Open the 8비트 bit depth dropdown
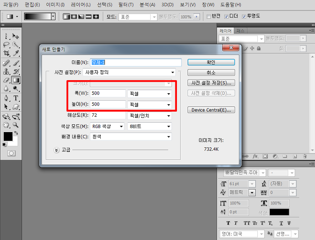Screen dimensions: 315x240 (x=150, y=126)
